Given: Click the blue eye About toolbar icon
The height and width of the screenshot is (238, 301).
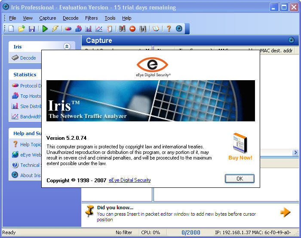Looking at the screenshot, I should pos(179,29).
